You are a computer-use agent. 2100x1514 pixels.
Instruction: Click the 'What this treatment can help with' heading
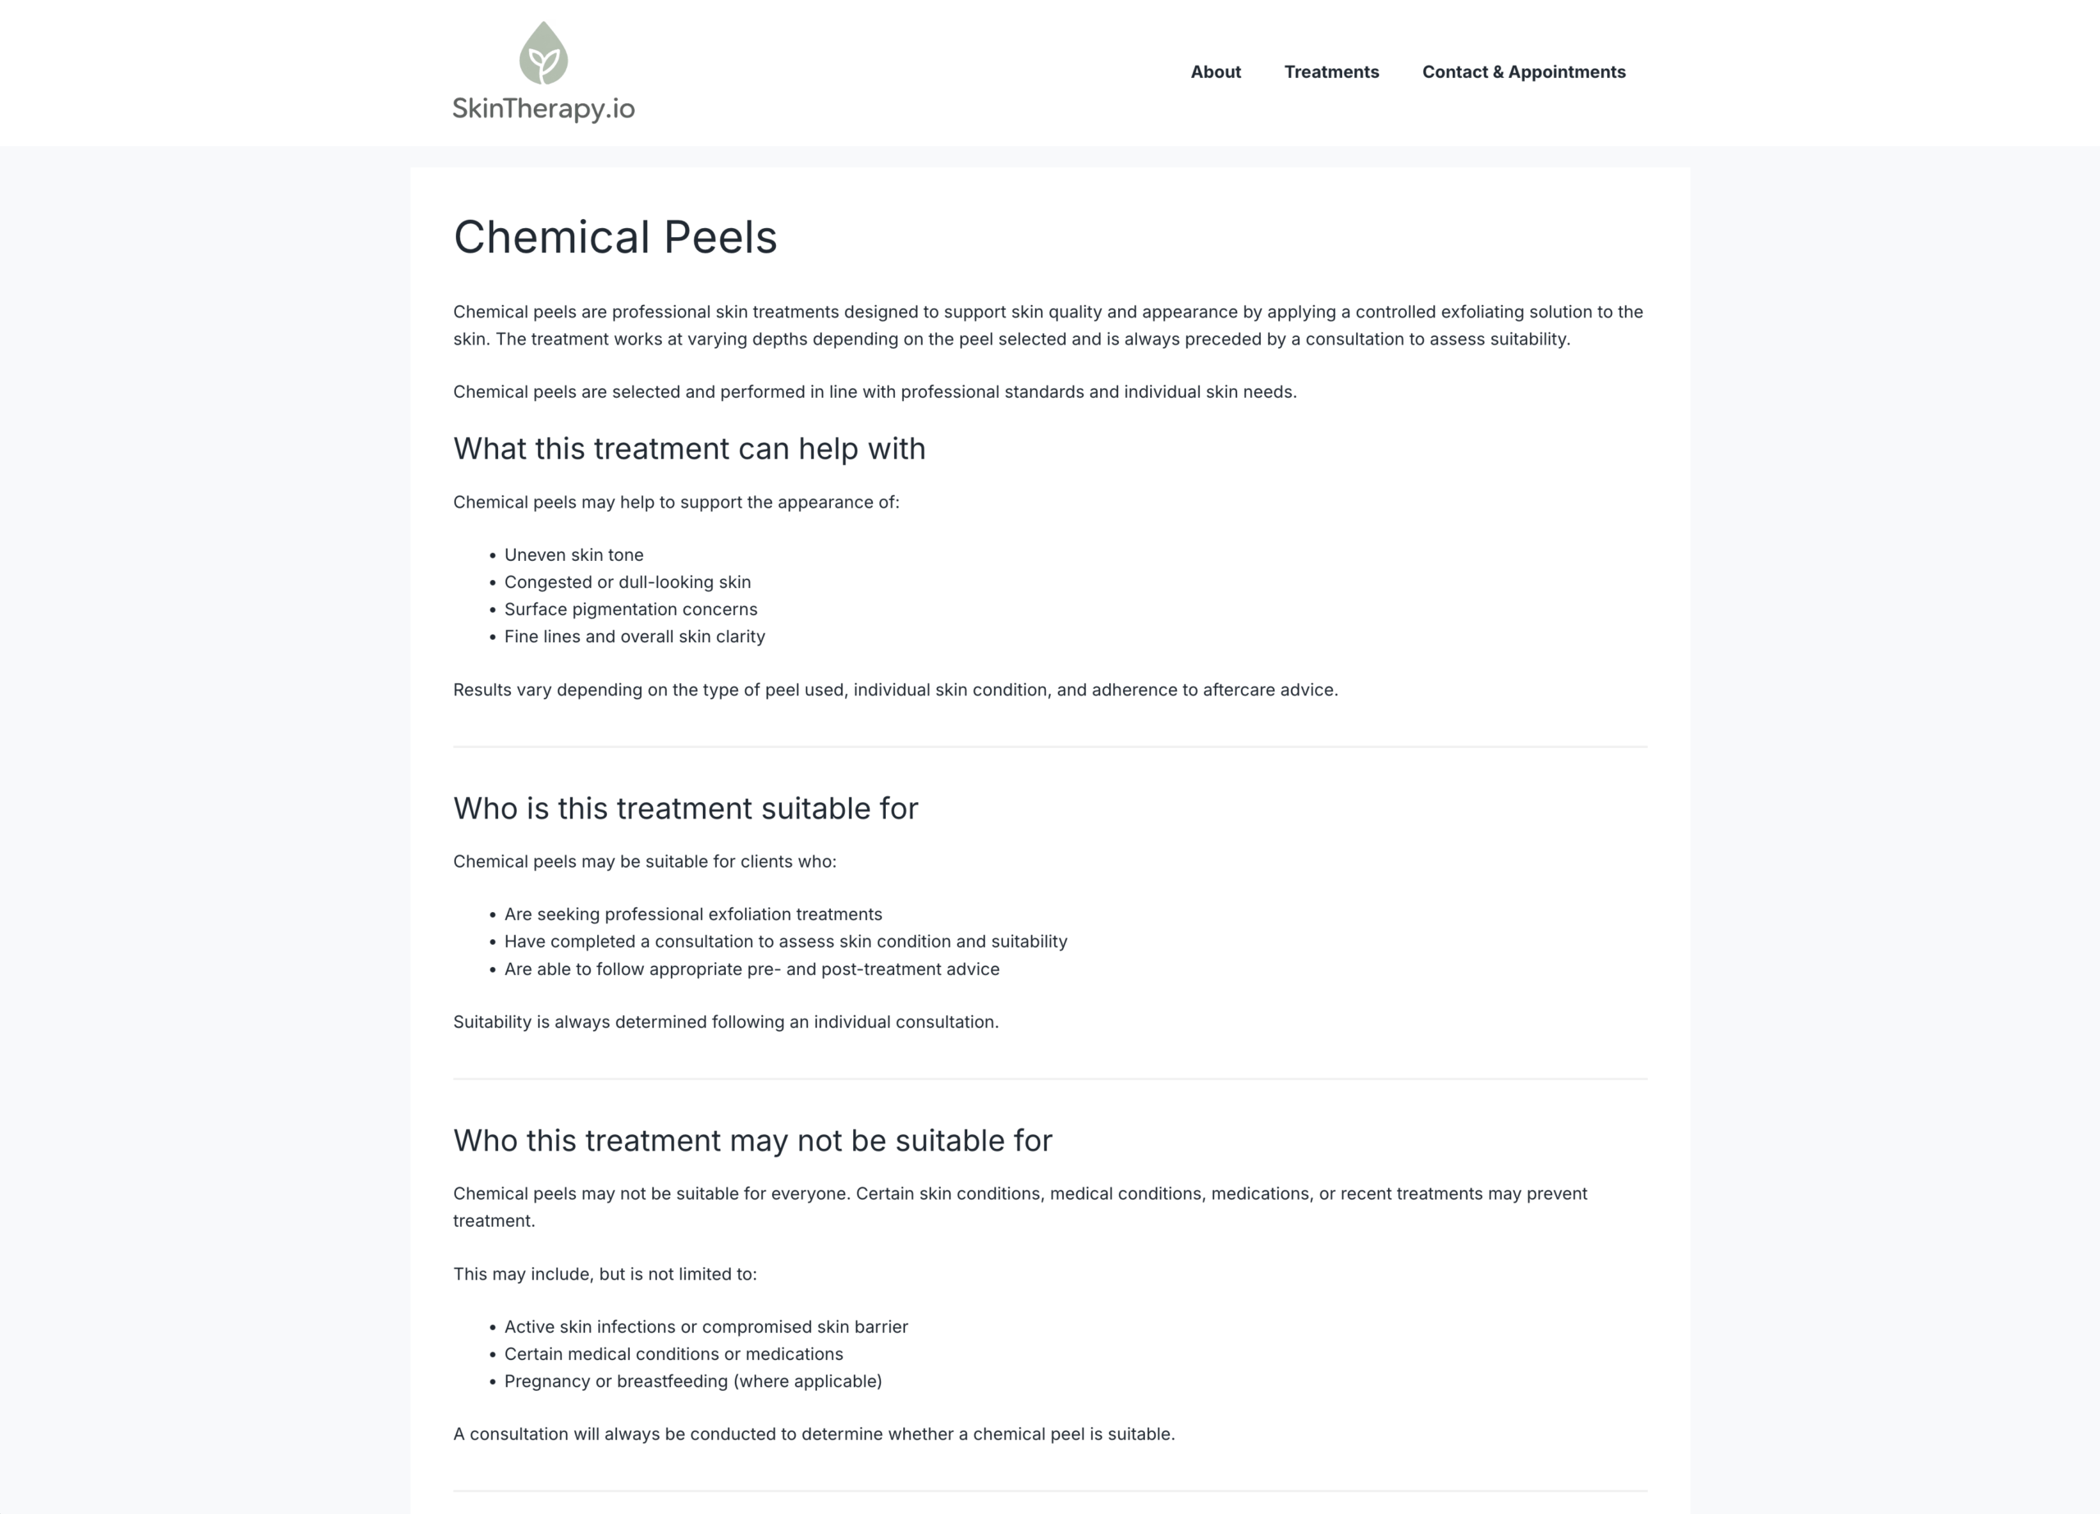[689, 449]
